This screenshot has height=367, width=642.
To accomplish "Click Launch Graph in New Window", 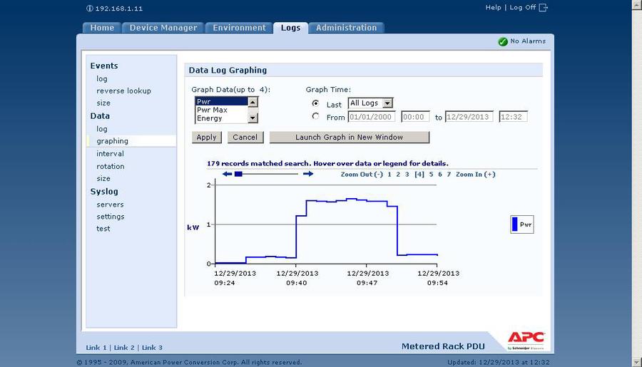I will pyautogui.click(x=349, y=137).
